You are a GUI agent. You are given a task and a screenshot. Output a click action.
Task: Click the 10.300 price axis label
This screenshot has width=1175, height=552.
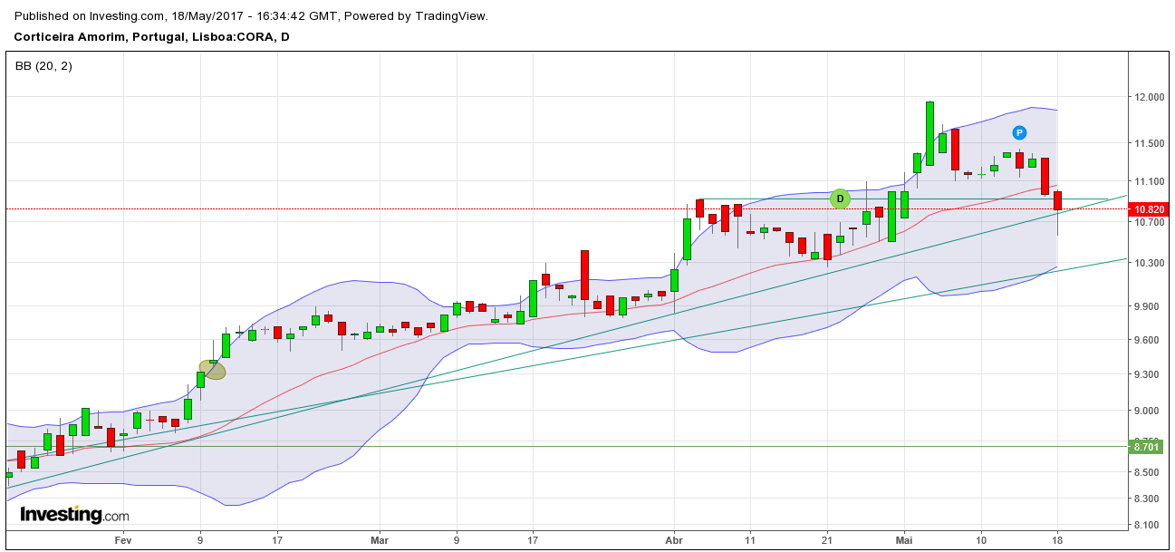click(1149, 263)
